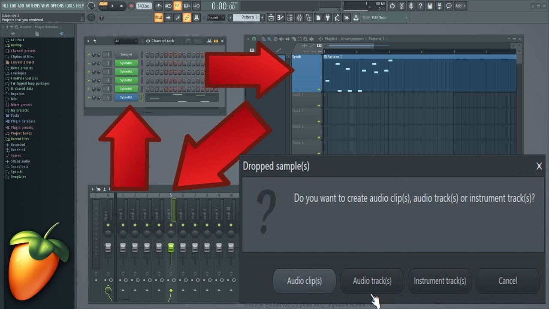Toggle Channel rack step/piano roll view icon
549x309 pixels.
pyautogui.click(x=216, y=41)
